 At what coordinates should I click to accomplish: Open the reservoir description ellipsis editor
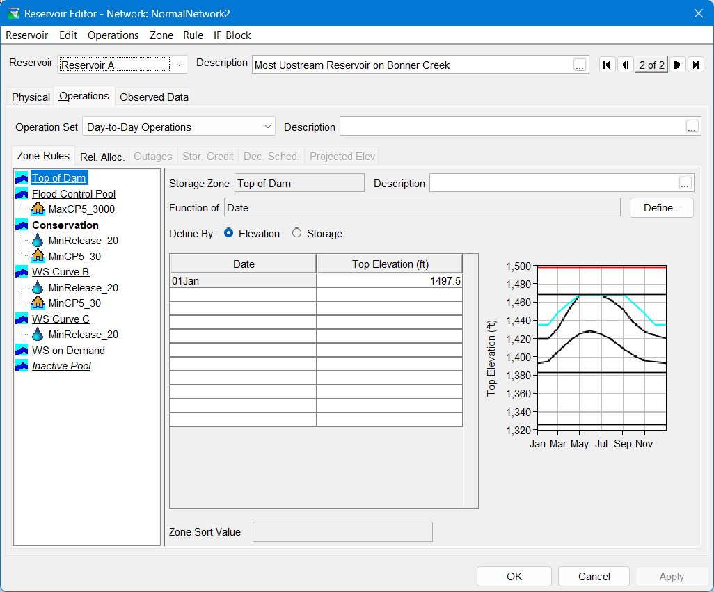580,65
